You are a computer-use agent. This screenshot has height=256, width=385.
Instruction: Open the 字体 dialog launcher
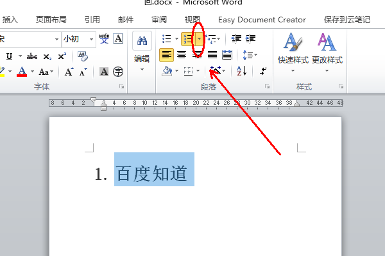121,86
